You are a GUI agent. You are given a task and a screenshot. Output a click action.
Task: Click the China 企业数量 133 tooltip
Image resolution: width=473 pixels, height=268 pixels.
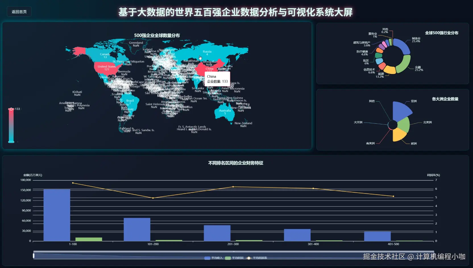[x=217, y=79]
